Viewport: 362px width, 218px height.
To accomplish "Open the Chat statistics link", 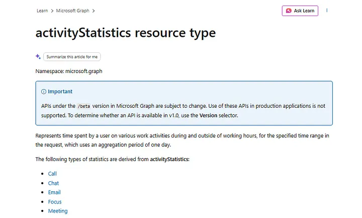I will pyautogui.click(x=53, y=183).
